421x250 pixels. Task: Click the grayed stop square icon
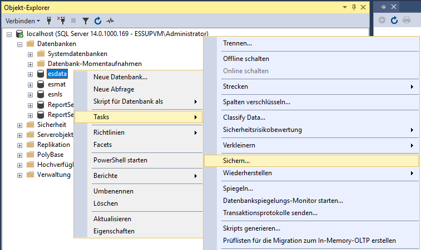click(73, 21)
